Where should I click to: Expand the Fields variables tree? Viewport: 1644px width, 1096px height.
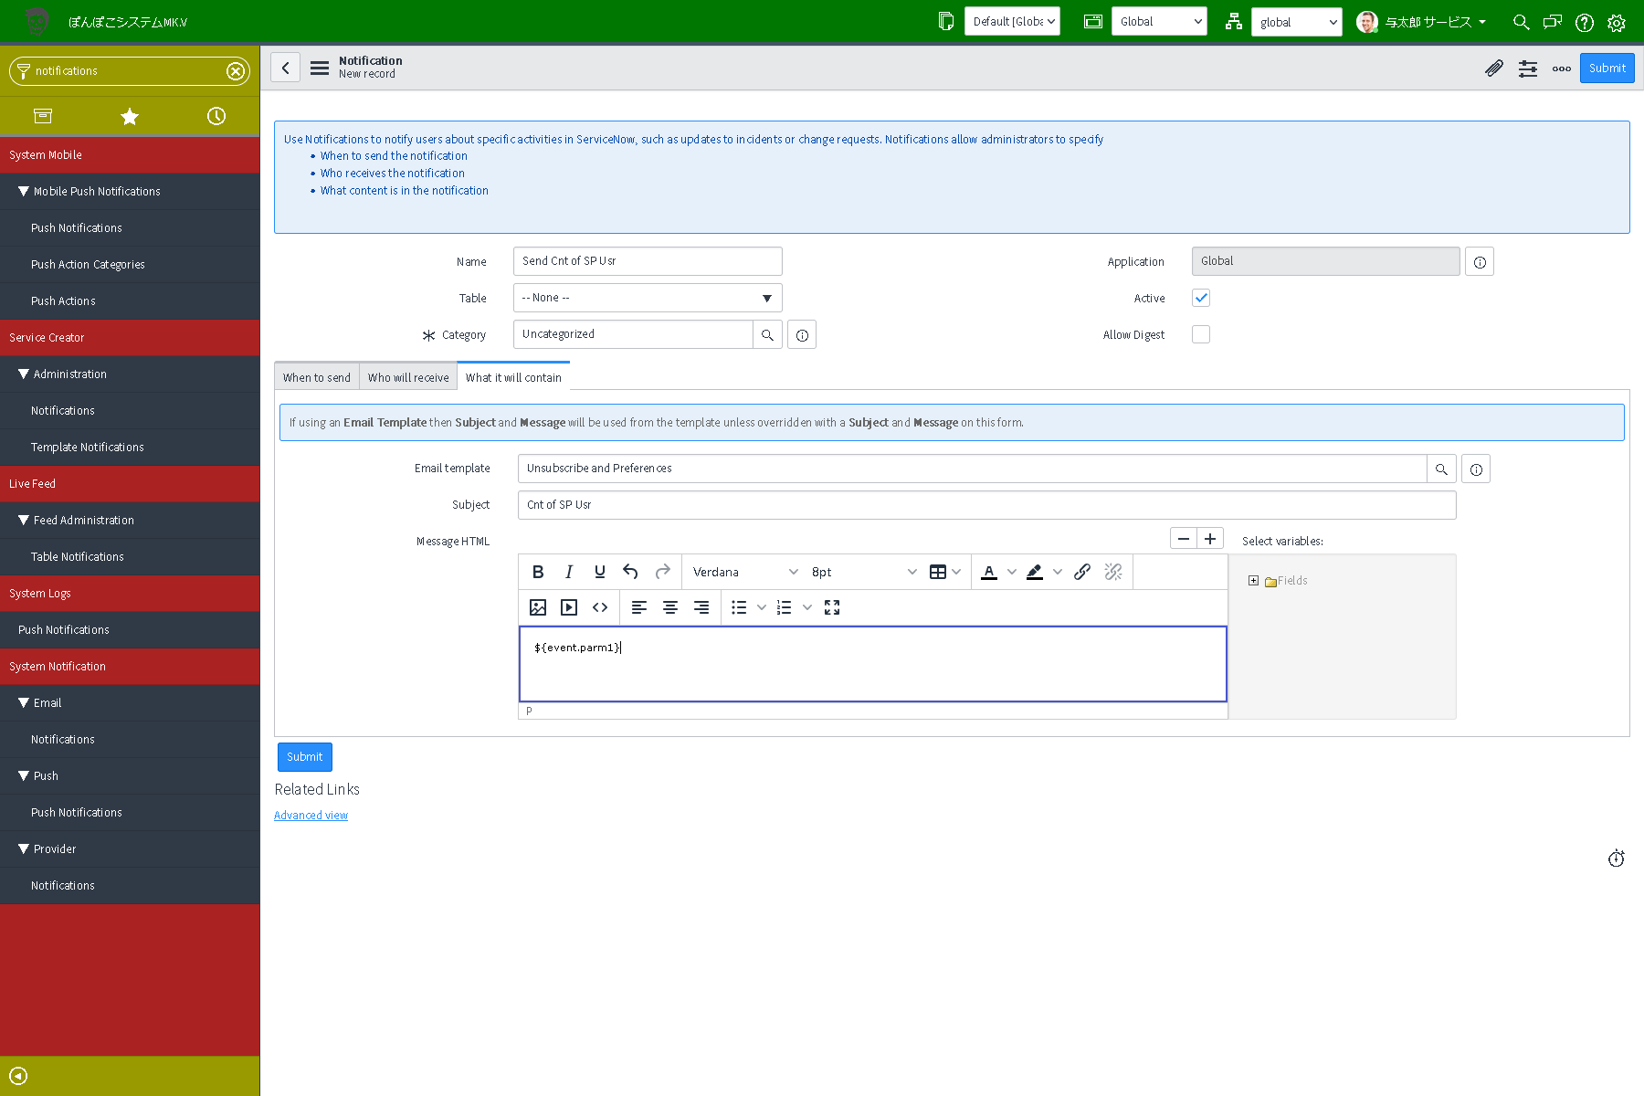(x=1253, y=581)
